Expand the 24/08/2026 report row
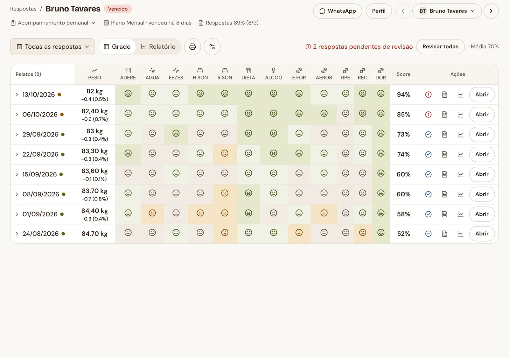Image resolution: width=509 pixels, height=358 pixels. tap(17, 234)
